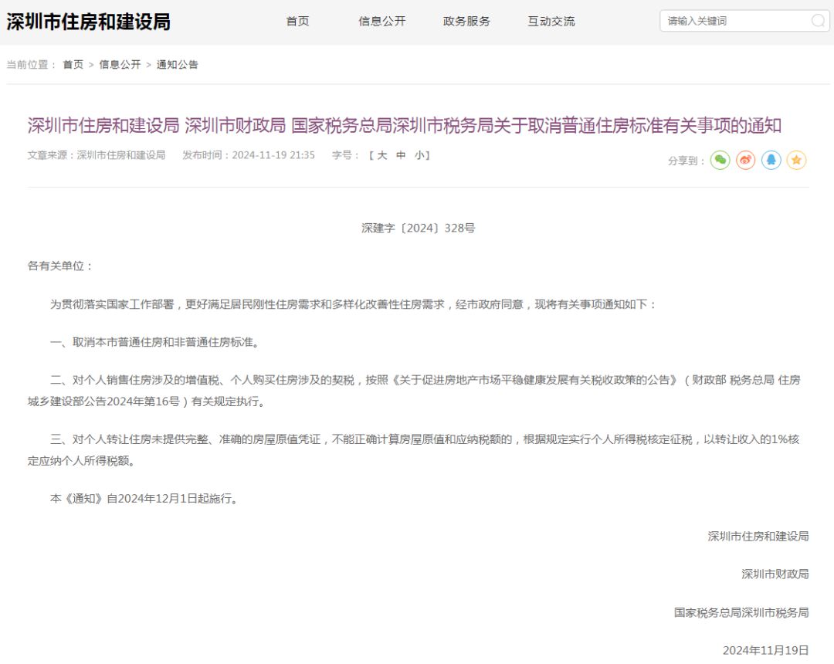This screenshot has width=834, height=664.
Task: Click the 字号 label
Action: click(345, 155)
